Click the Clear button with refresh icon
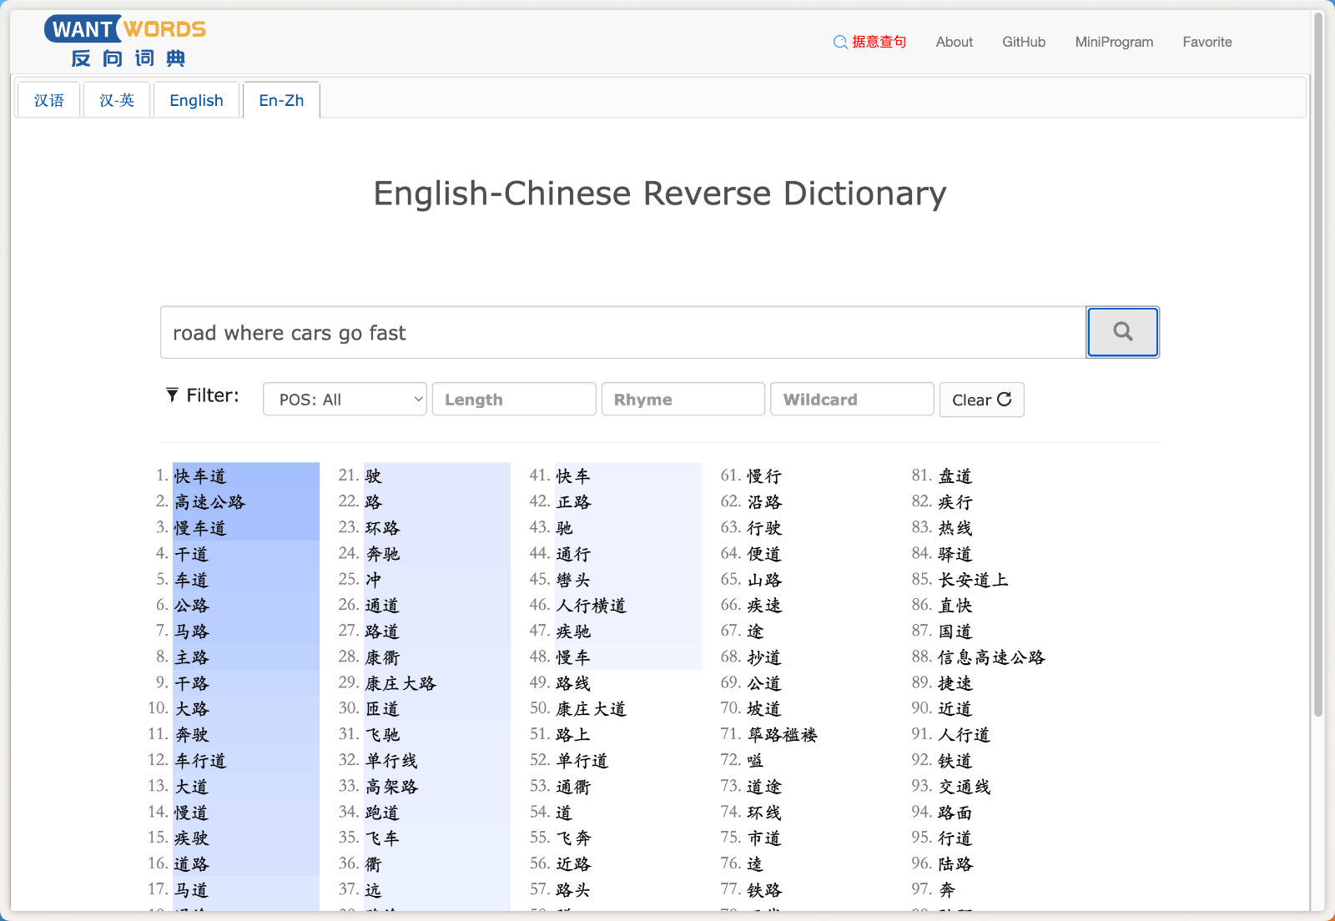Viewport: 1335px width, 921px height. click(x=981, y=400)
